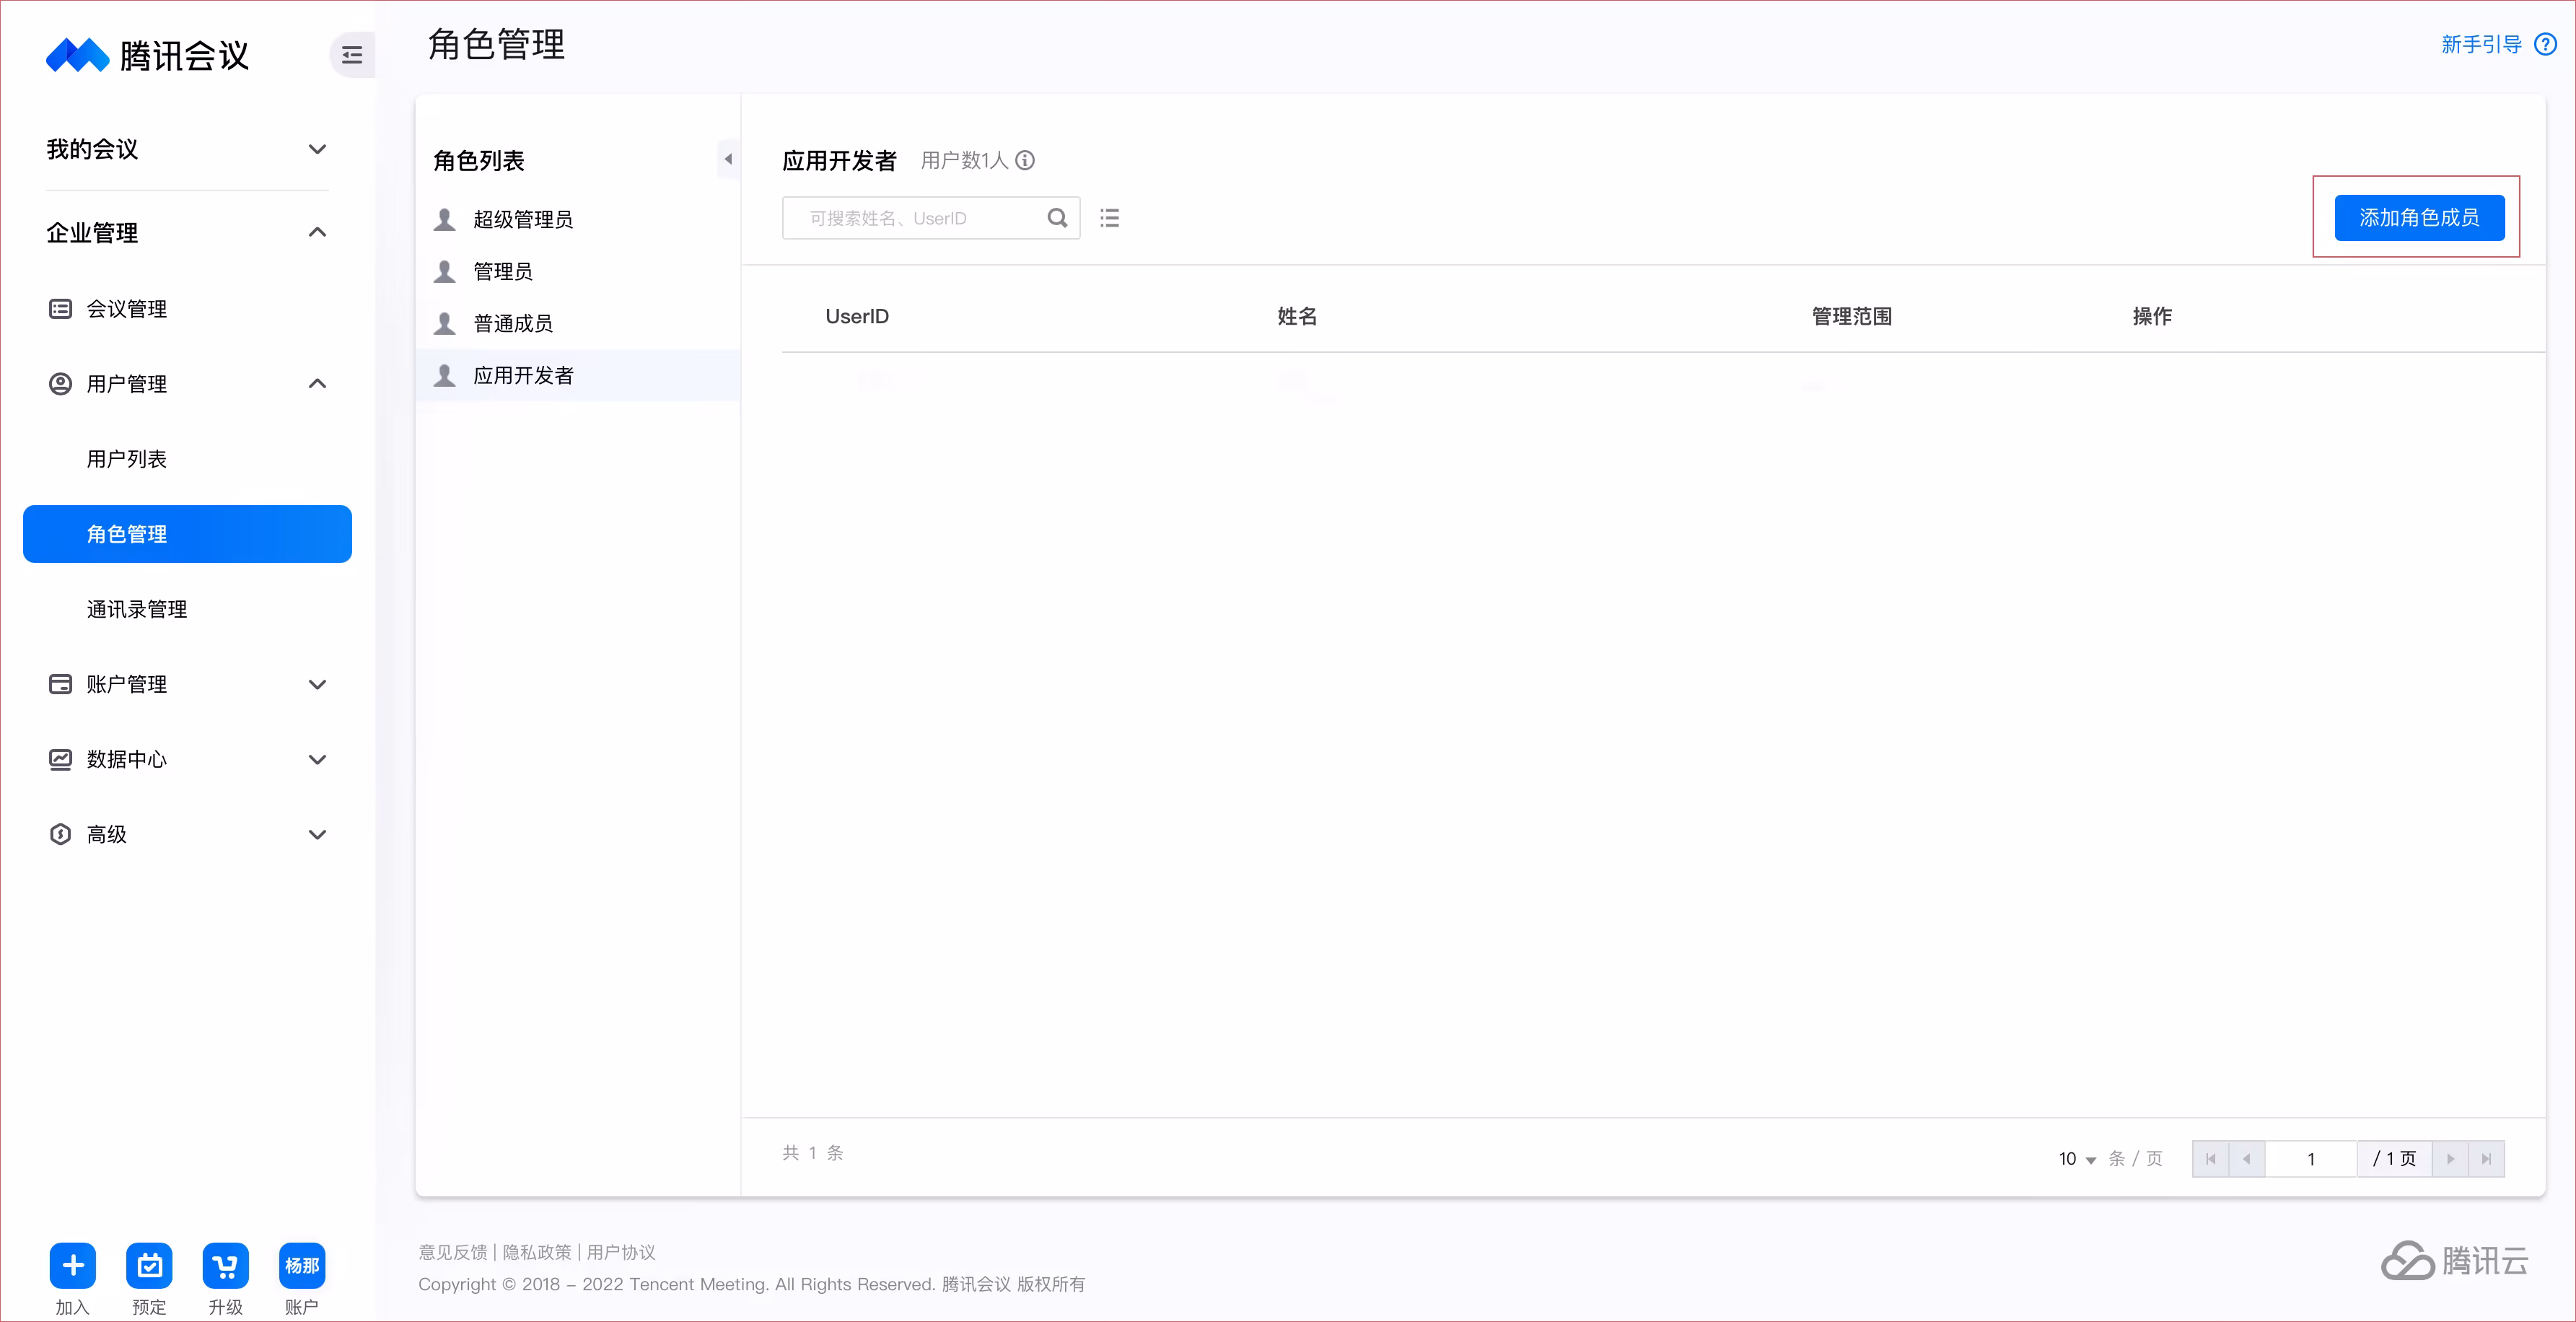
Task: Open the 新手引导 link
Action: [2481, 44]
